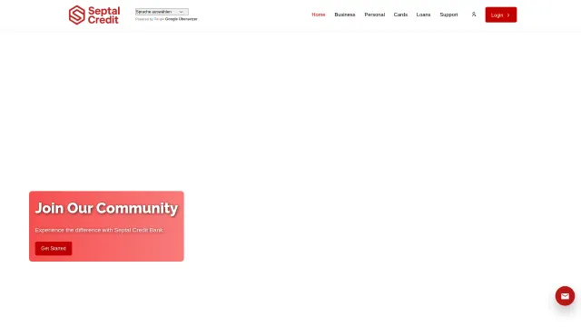The height and width of the screenshot is (327, 581).
Task: Open the floating mail chat icon
Action: click(565, 296)
